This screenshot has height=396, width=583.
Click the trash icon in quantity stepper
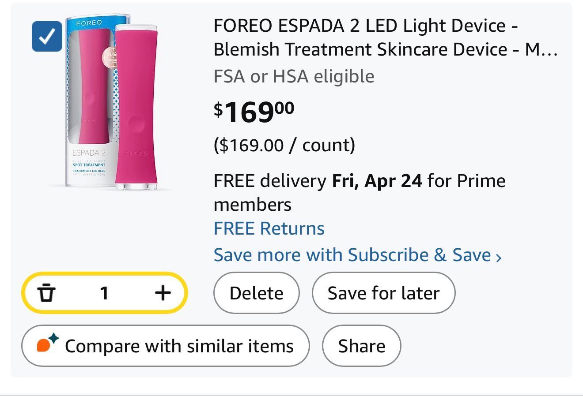(46, 293)
